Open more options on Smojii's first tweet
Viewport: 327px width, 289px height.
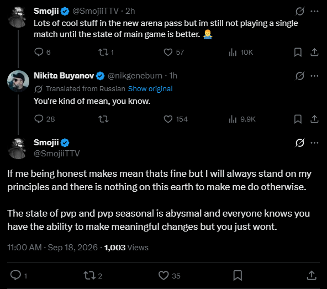click(x=314, y=11)
